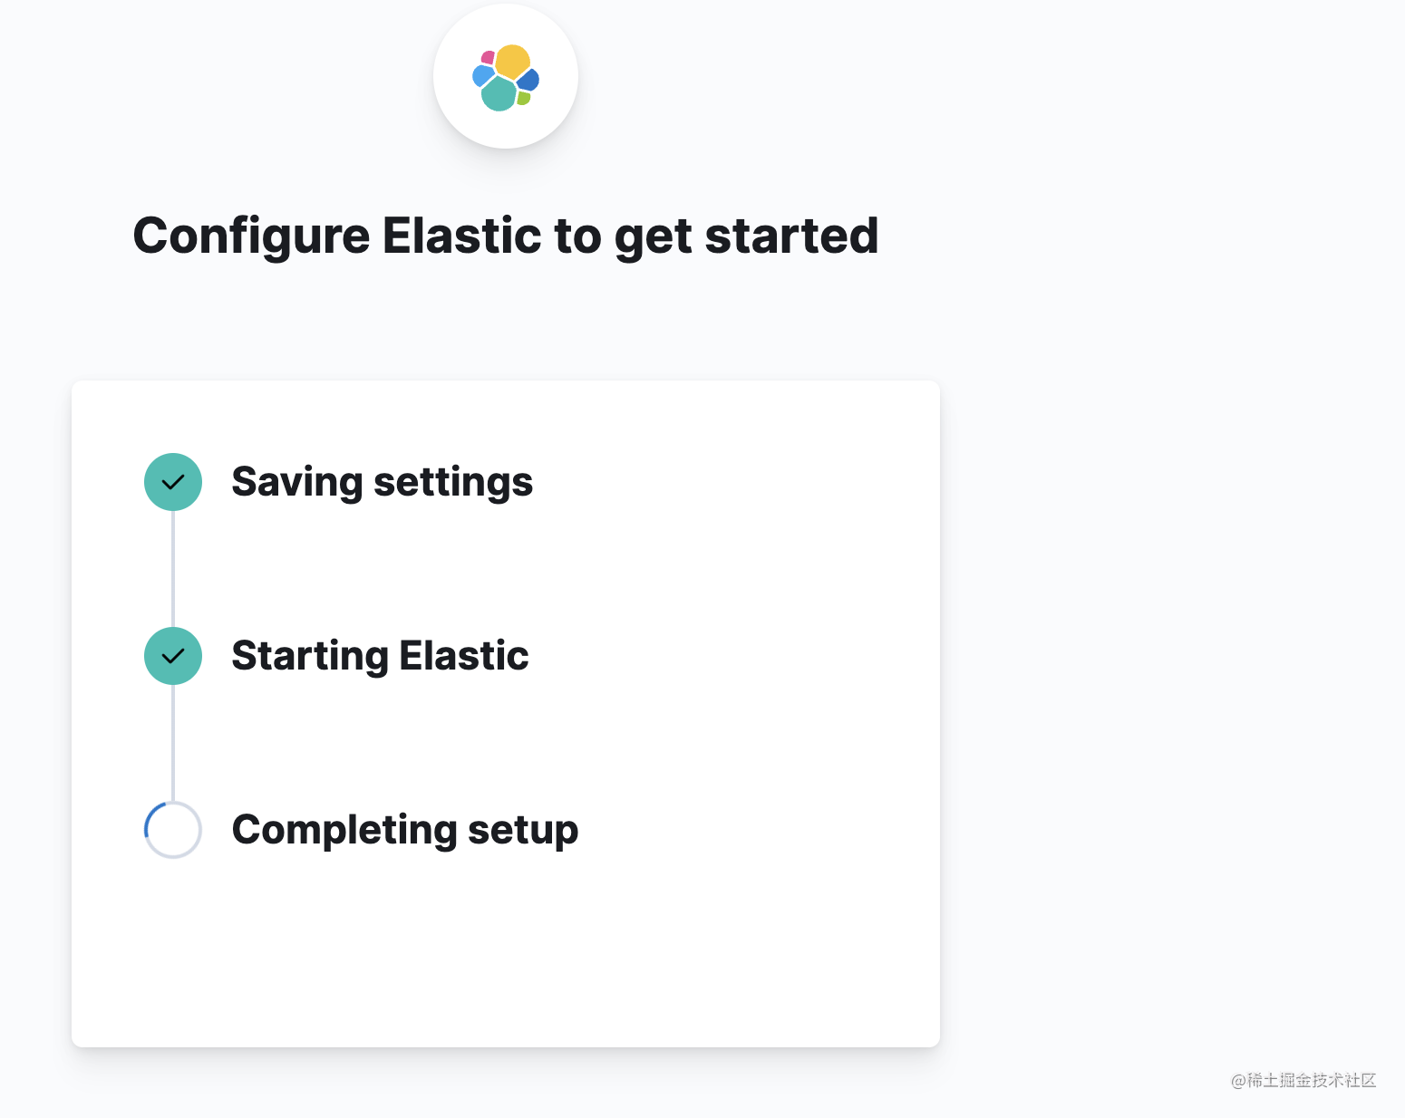Click the word Elastic in the page heading

[462, 236]
